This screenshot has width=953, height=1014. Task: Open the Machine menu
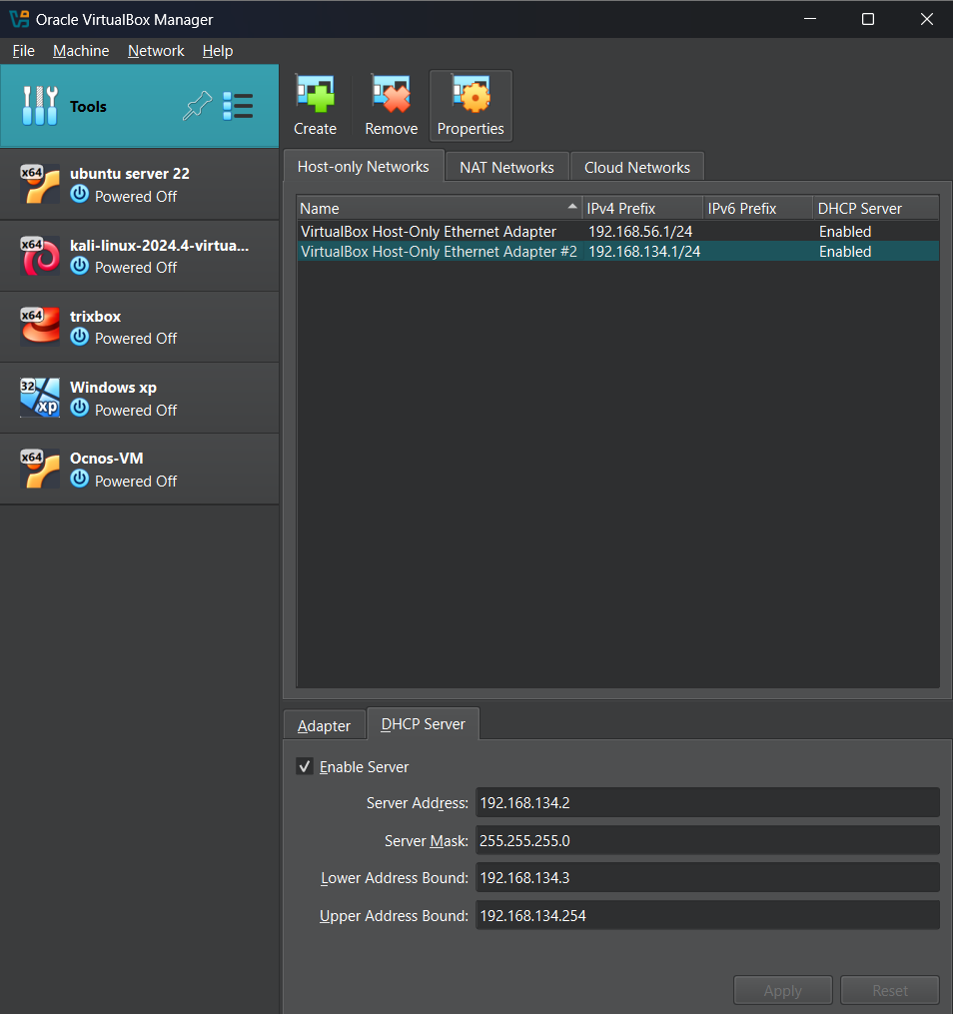click(81, 51)
